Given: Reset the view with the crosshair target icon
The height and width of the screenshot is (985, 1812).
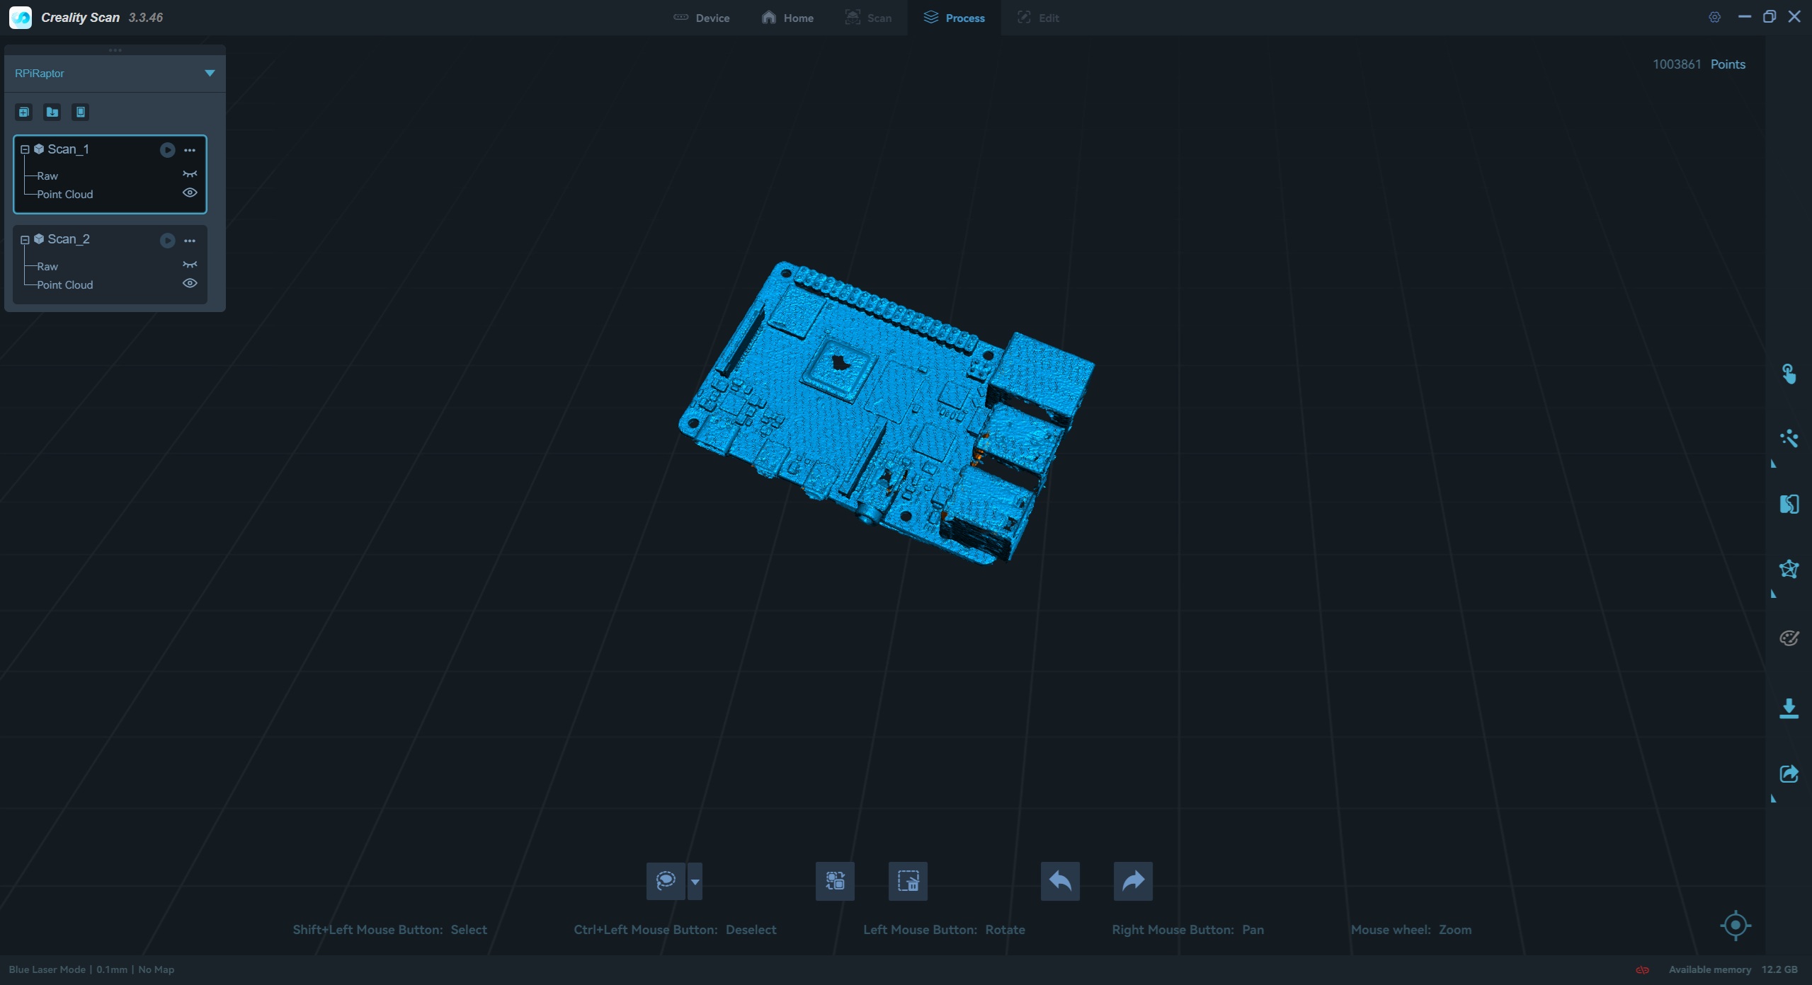Looking at the screenshot, I should (x=1735, y=925).
